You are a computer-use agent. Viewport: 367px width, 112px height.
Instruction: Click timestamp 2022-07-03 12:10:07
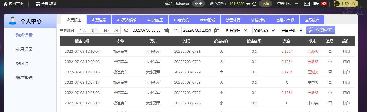pyautogui.click(x=82, y=52)
